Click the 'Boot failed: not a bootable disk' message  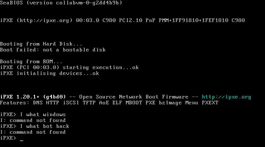tap(53, 50)
